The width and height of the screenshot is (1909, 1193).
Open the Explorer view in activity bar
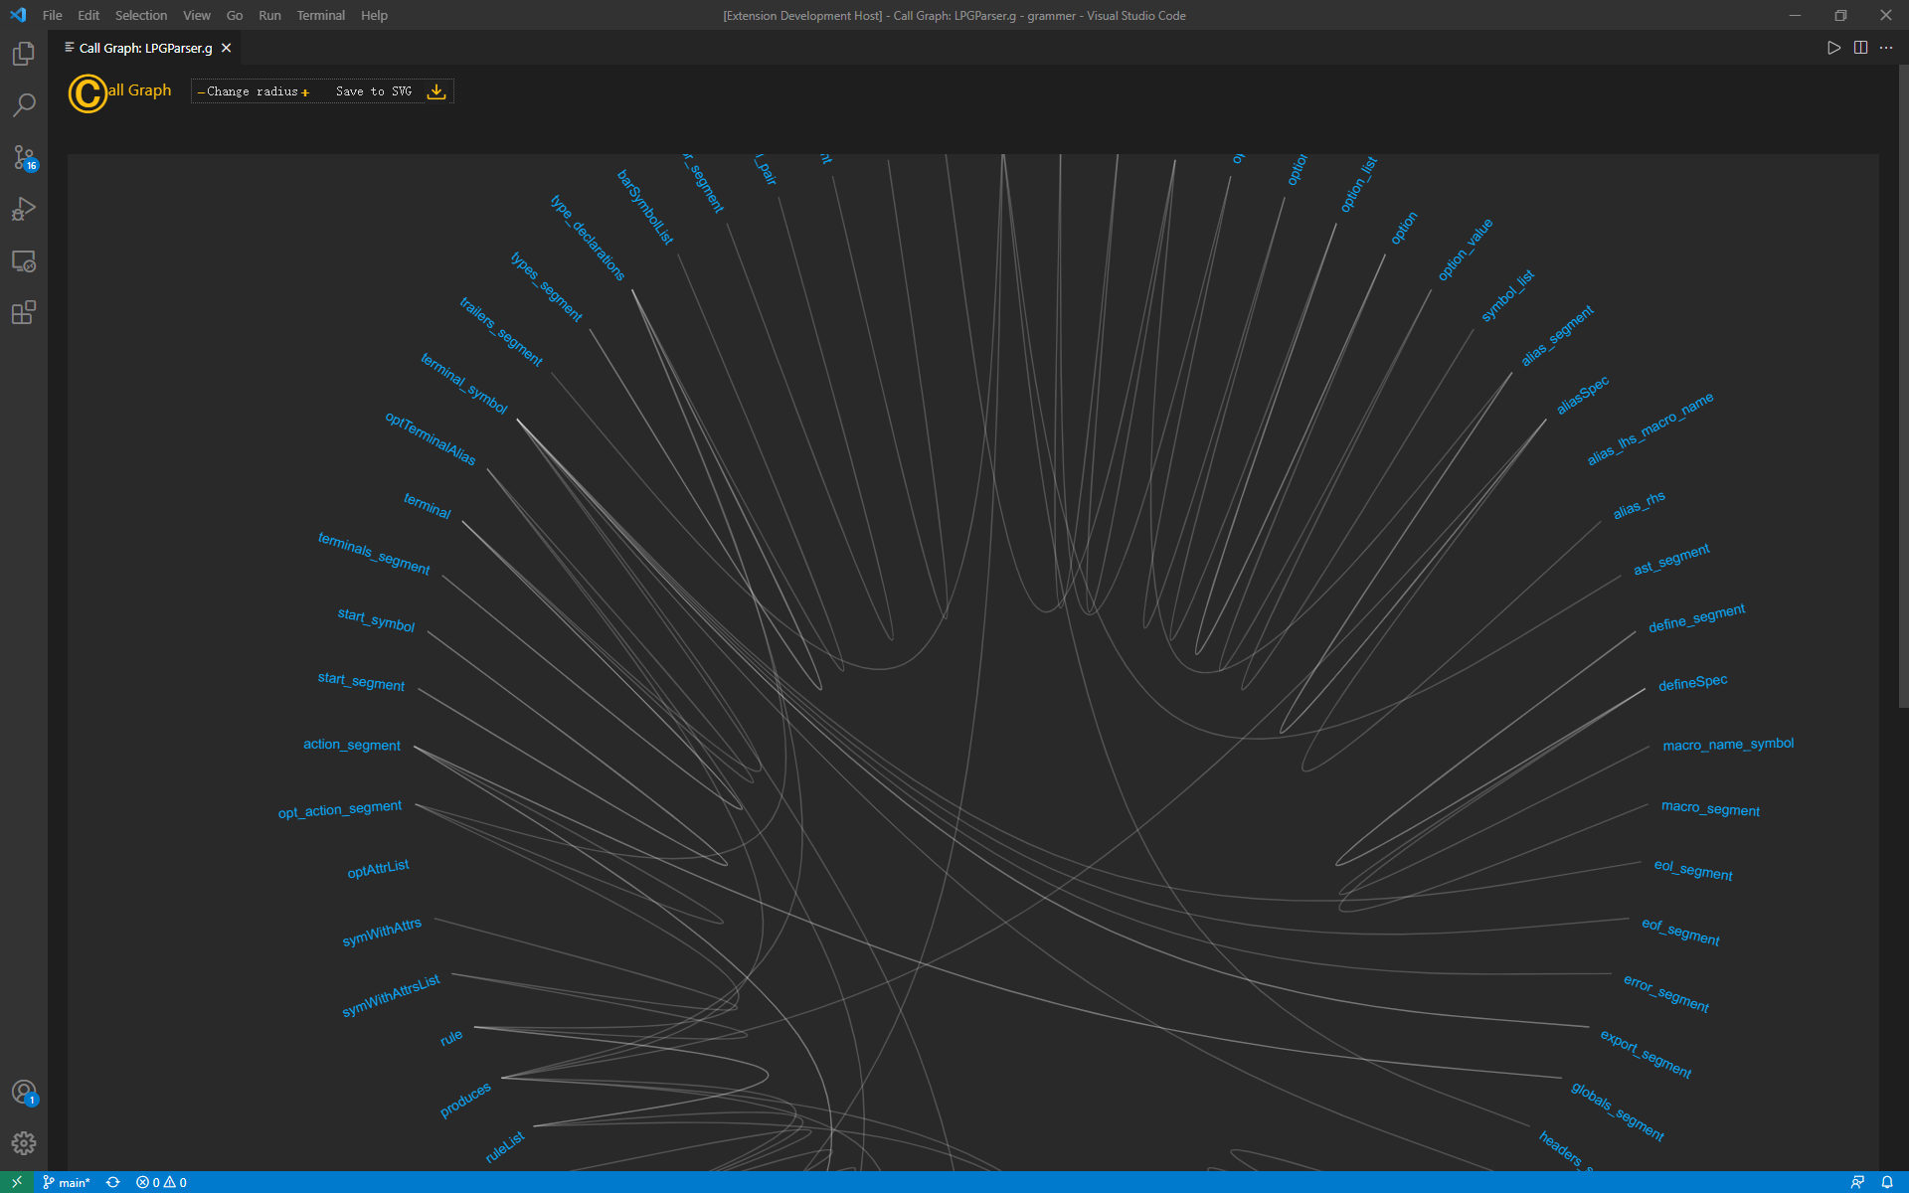pos(24,54)
